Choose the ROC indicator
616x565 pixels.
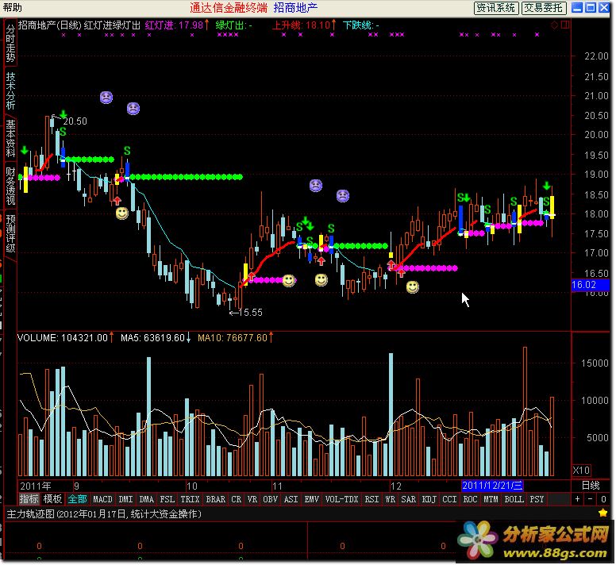point(470,498)
